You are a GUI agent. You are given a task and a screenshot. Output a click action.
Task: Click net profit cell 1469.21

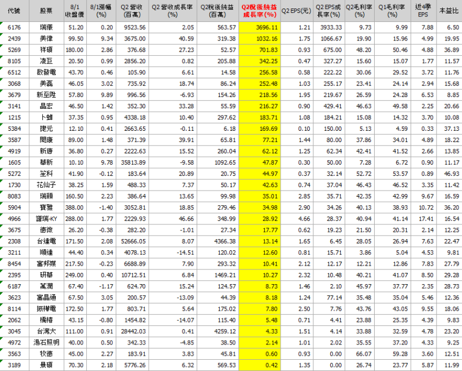coord(217,275)
